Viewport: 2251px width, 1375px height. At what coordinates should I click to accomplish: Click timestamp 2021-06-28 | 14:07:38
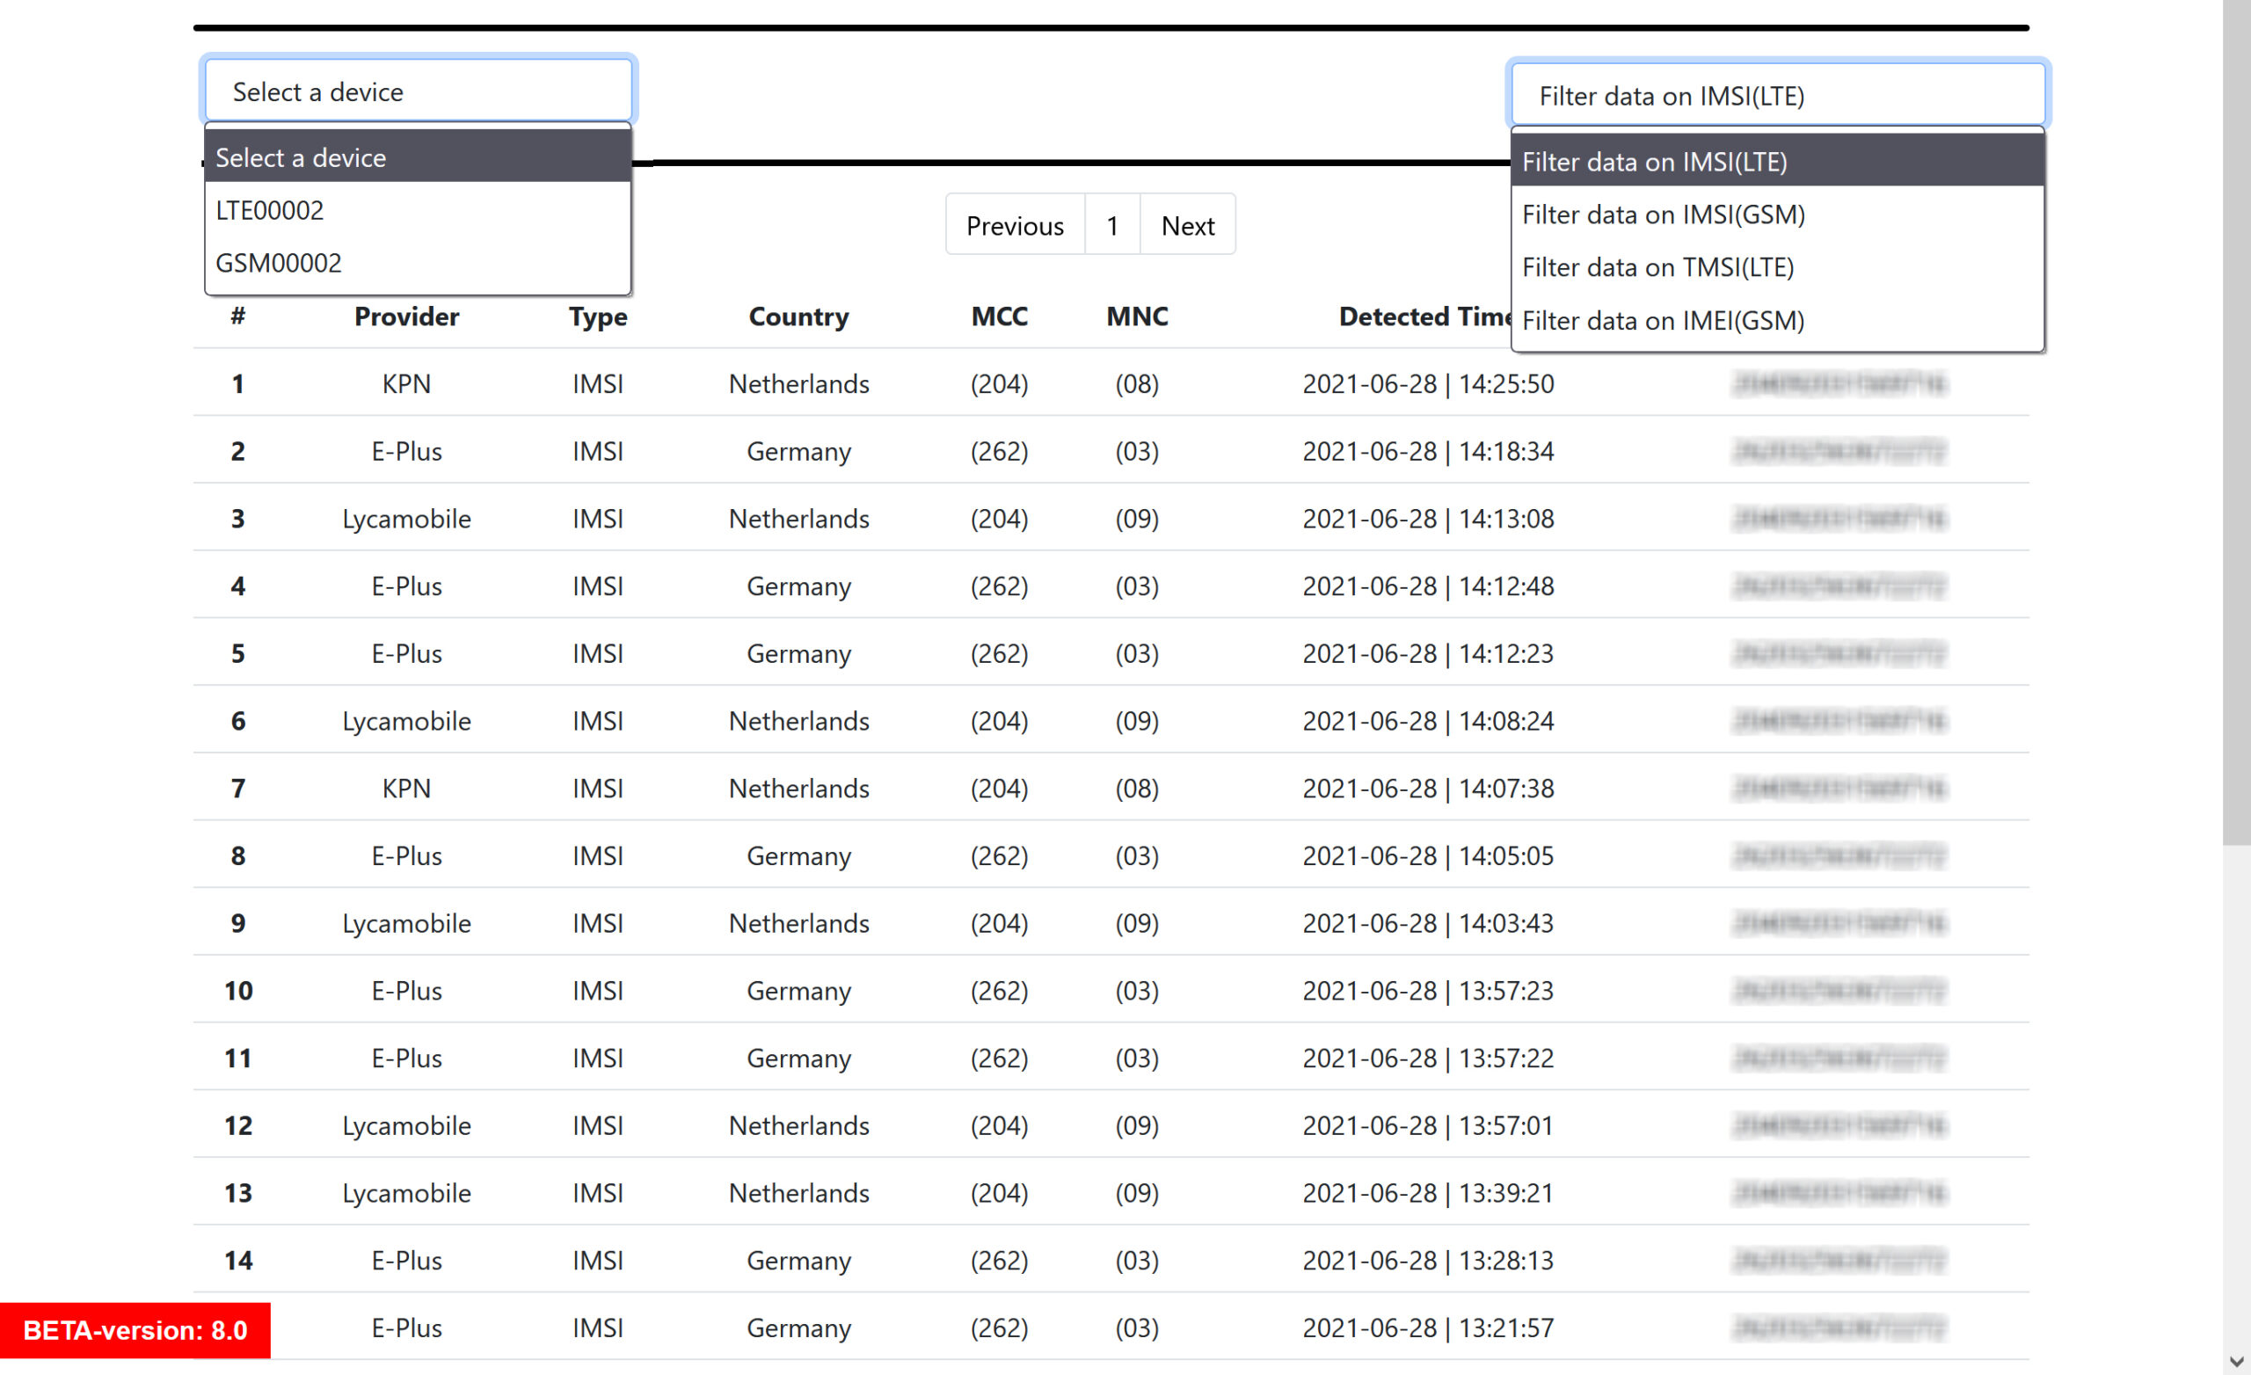pos(1428,789)
